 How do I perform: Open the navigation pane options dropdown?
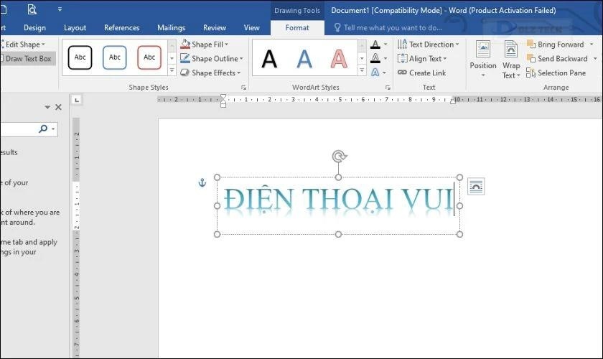47,107
